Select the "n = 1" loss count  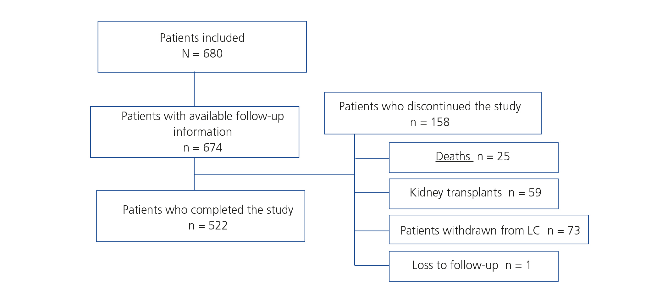pos(518,265)
